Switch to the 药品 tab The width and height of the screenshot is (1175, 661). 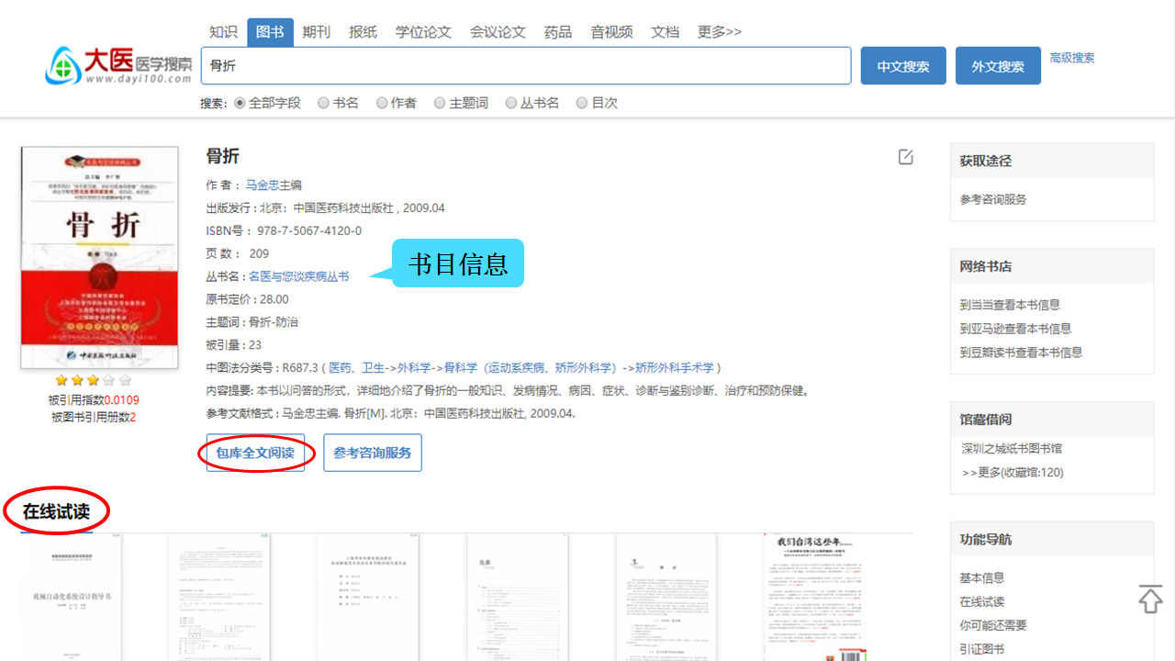(x=558, y=32)
